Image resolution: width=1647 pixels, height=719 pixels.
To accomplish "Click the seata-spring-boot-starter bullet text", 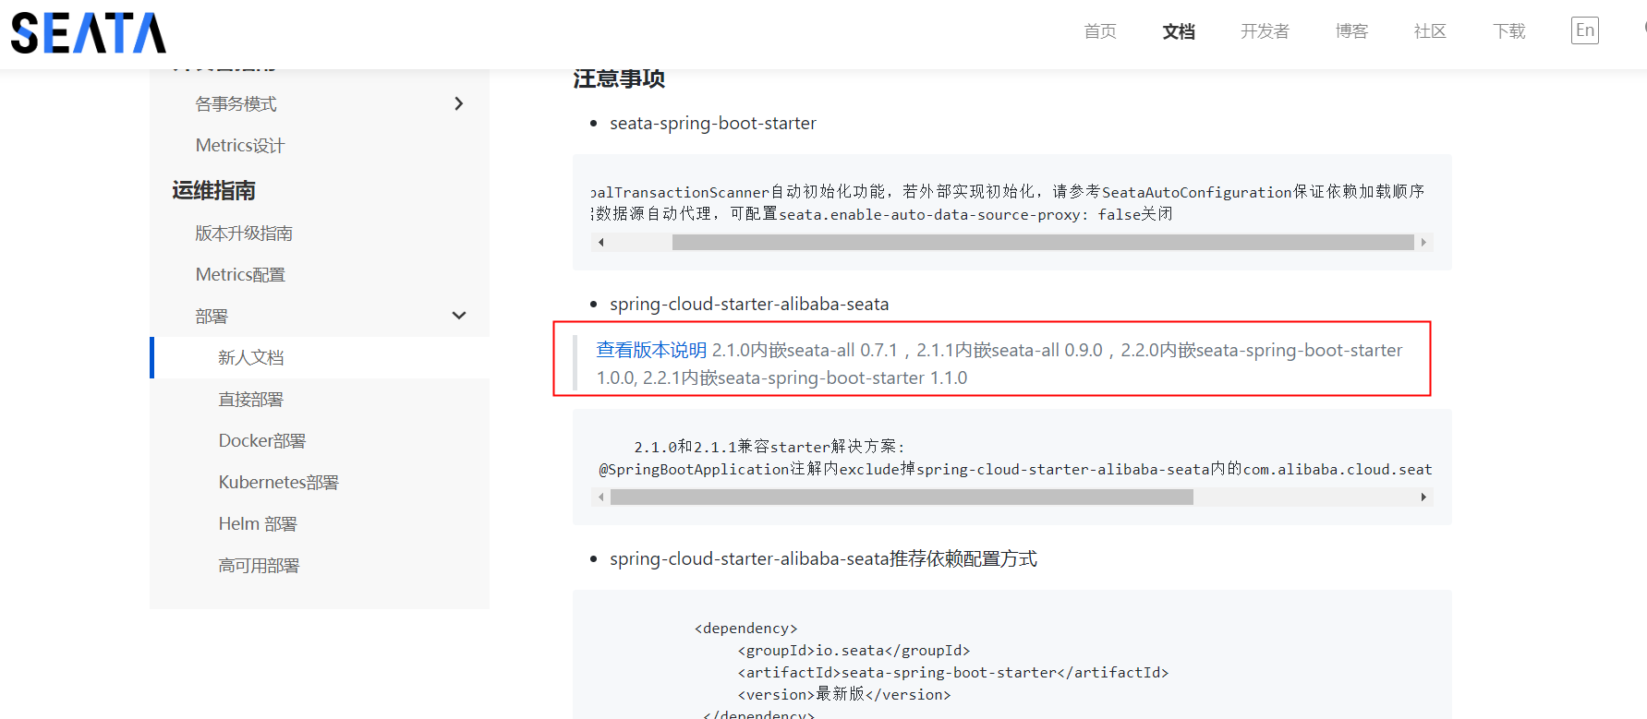I will [713, 123].
